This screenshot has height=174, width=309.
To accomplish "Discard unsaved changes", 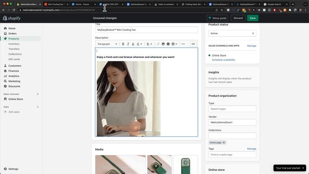I will pyautogui.click(x=238, y=18).
